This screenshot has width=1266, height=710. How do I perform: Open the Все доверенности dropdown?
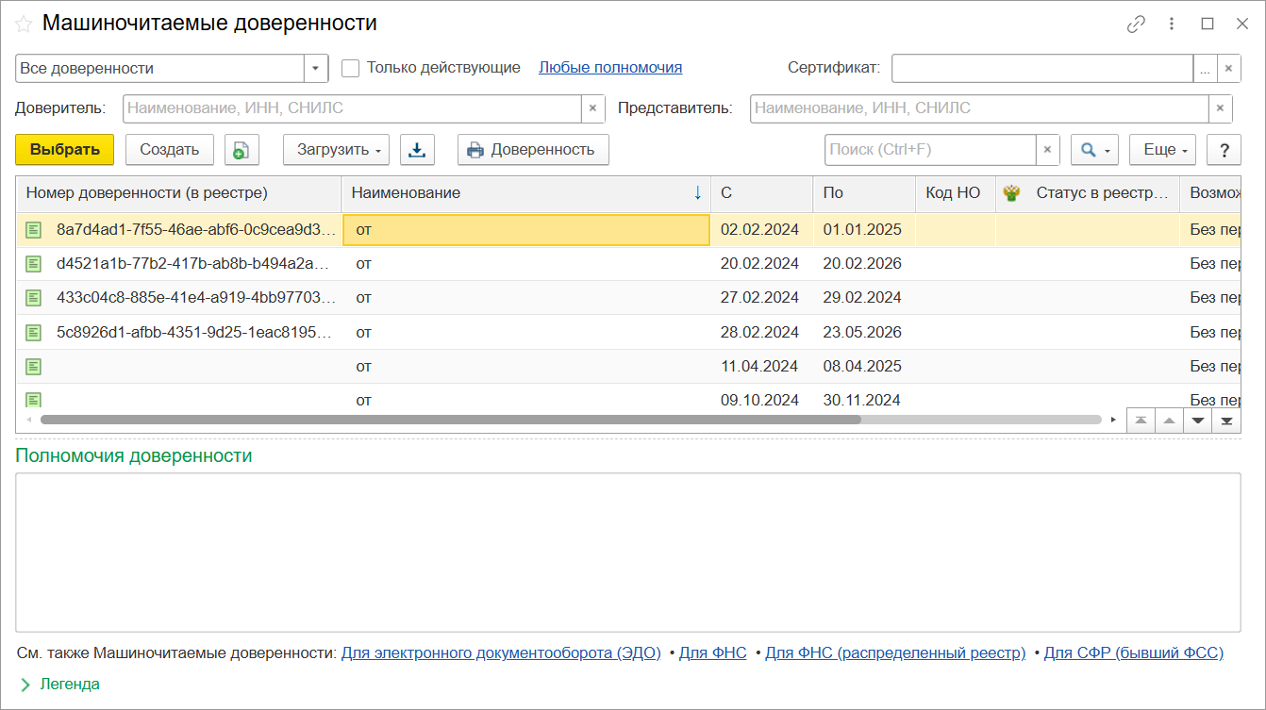coord(316,68)
